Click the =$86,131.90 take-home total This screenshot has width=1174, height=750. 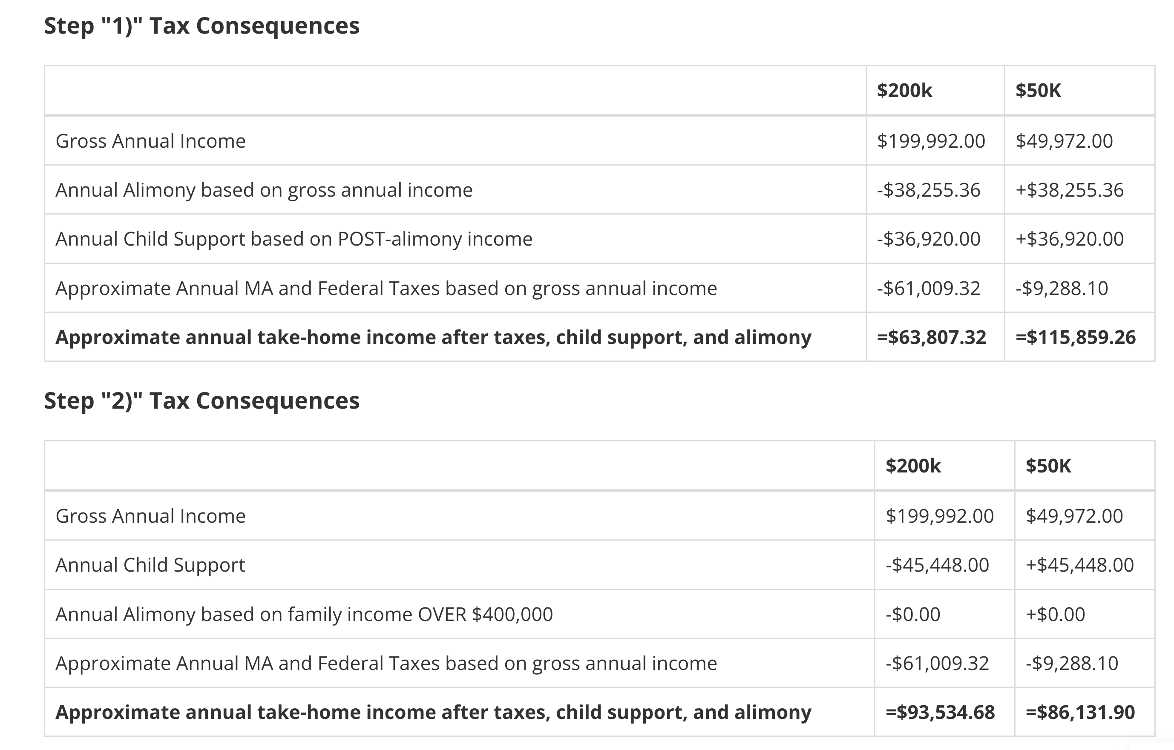pyautogui.click(x=1080, y=713)
